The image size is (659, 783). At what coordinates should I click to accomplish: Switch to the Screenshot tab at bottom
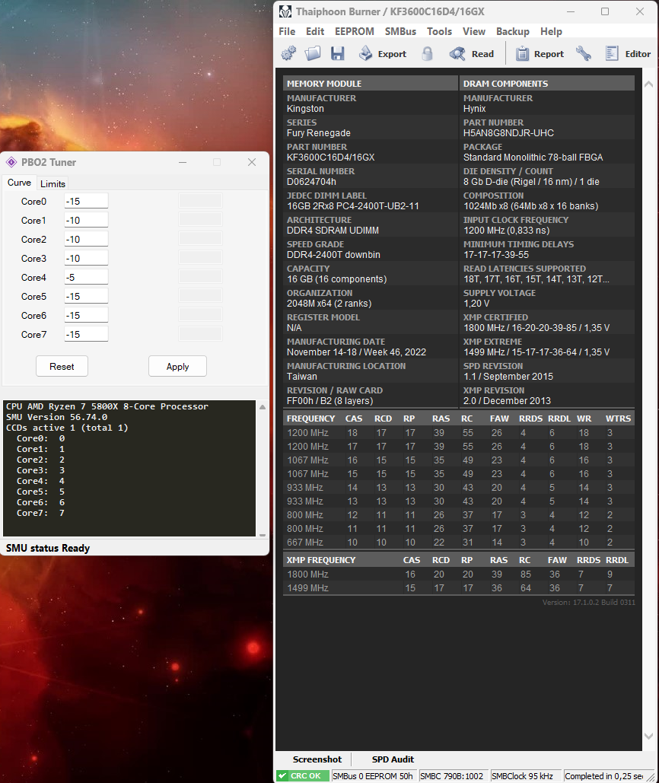[317, 759]
